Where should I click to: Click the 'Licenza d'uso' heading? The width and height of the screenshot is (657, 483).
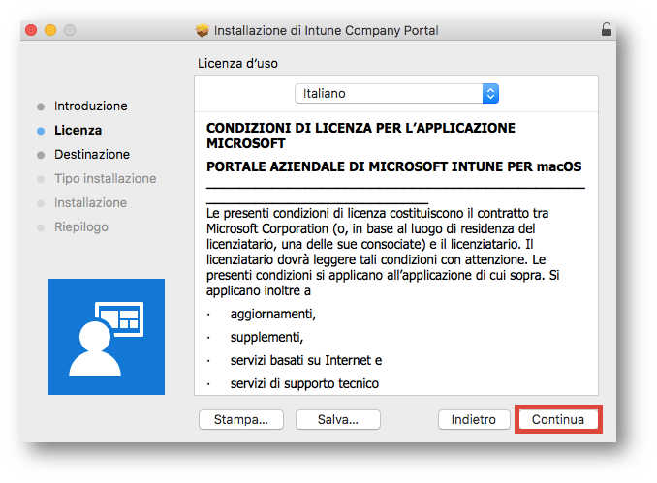(237, 63)
